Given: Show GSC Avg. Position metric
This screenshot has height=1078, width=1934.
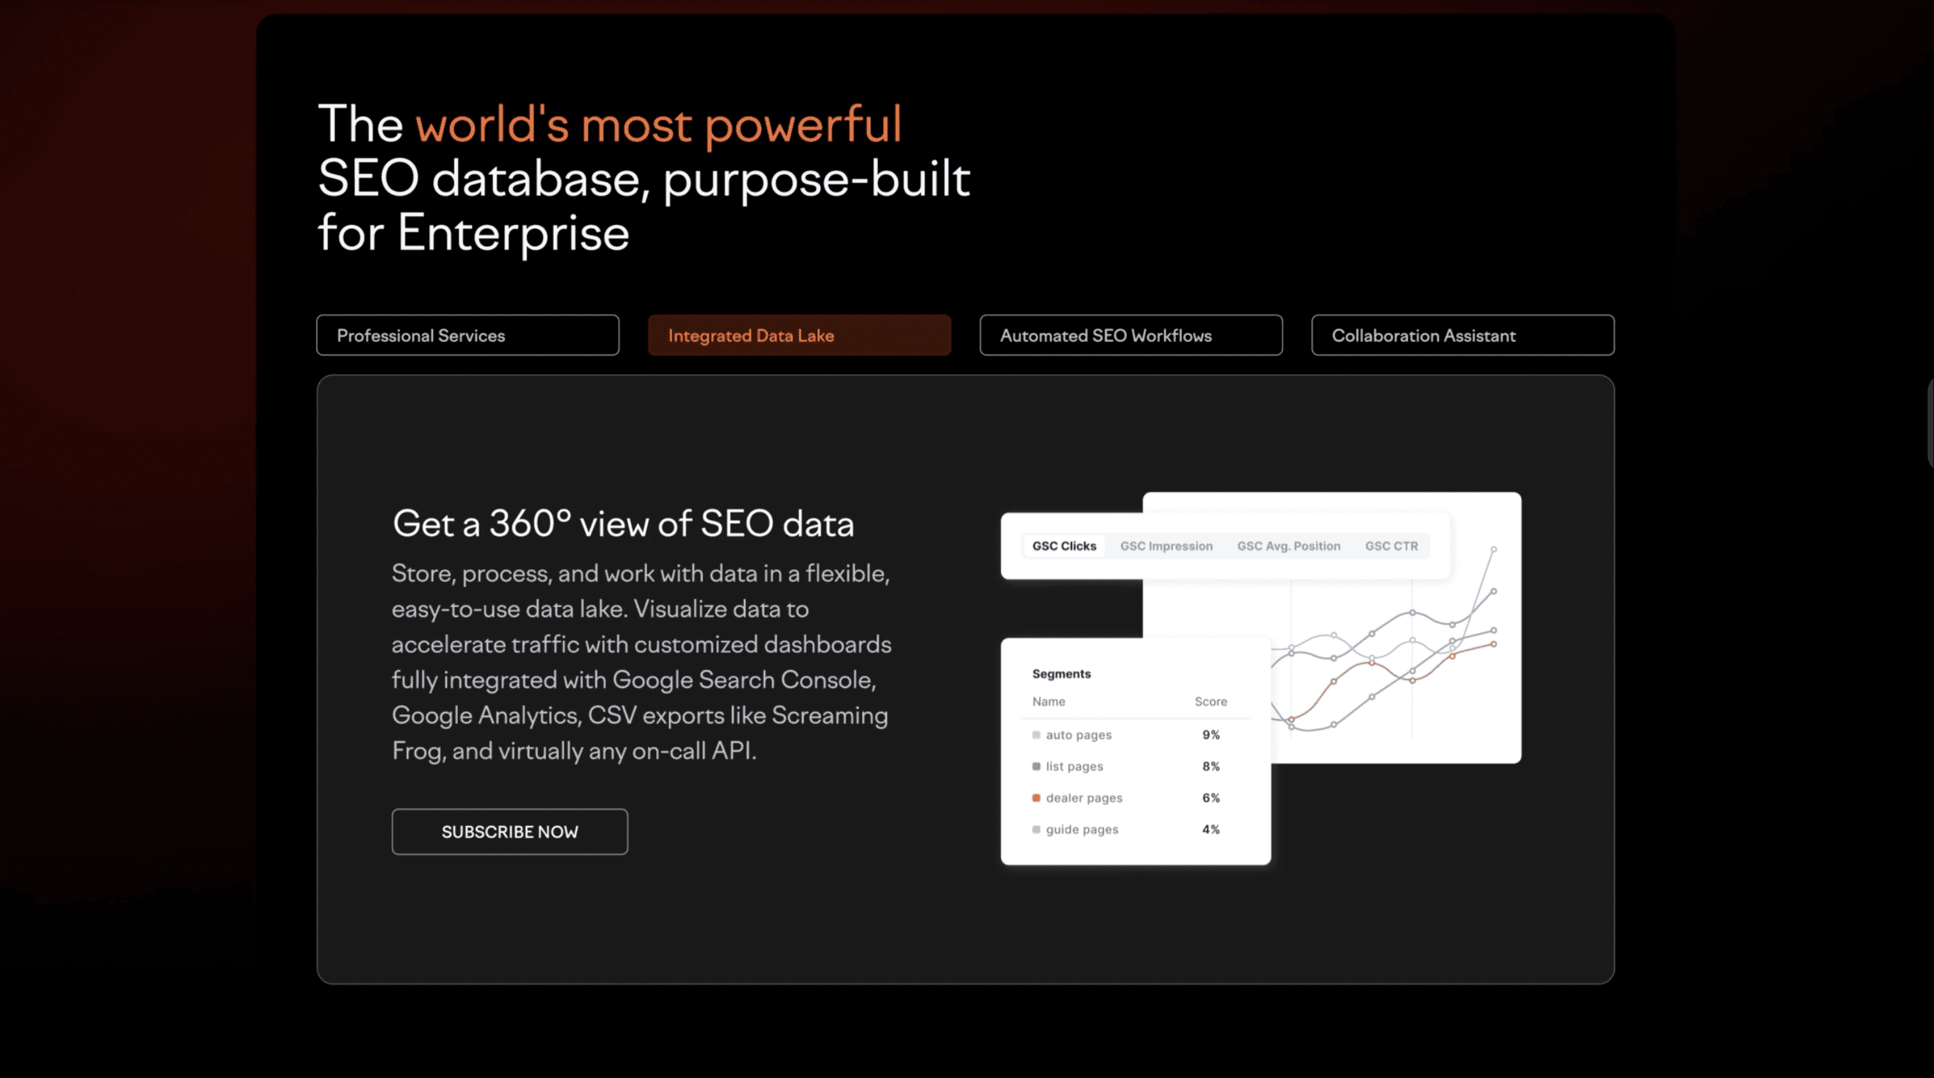Looking at the screenshot, I should pos(1288,546).
